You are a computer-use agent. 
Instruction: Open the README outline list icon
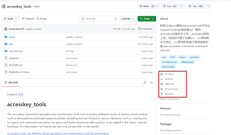pos(152,83)
